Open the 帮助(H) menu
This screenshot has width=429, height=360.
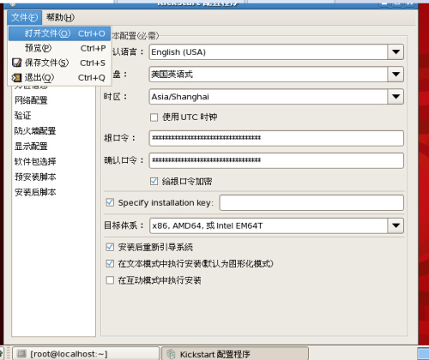pos(60,17)
